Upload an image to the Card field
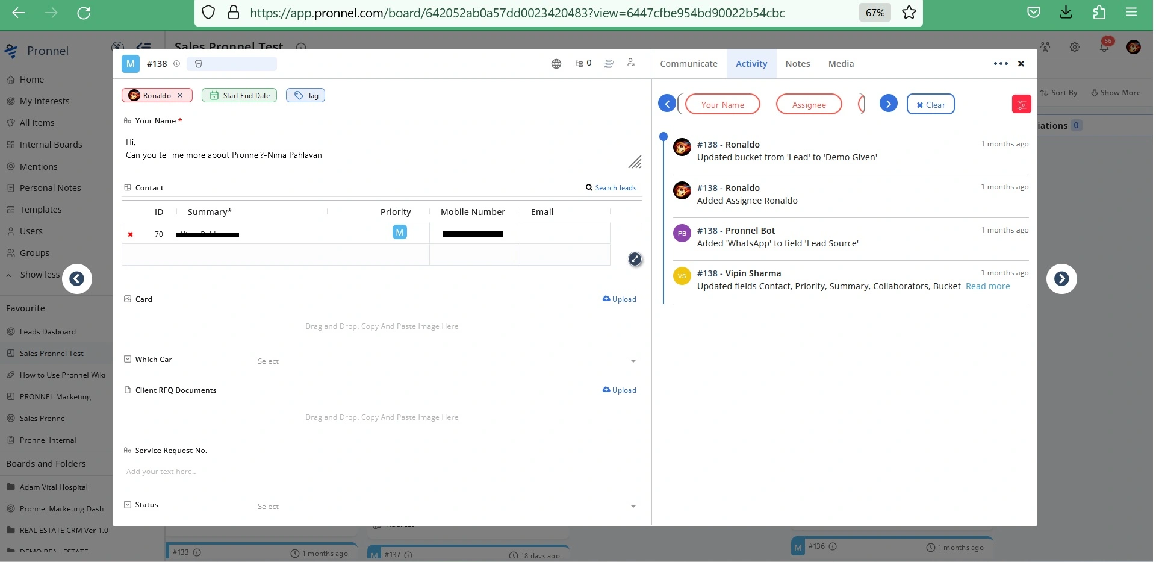Viewport: 1156px width, 562px height. point(620,299)
